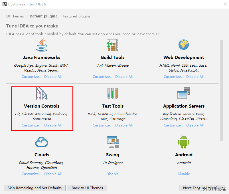The width and height of the screenshot is (229, 194).
Task: Click the IntelliJ IDEA logo in title bar
Action: pyautogui.click(x=5, y=4)
